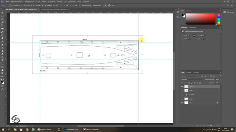This screenshot has width=236, height=132.
Task: Open the Файл menu
Action: pyautogui.click(x=7, y=1)
